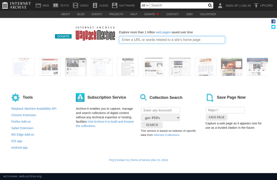Focus the Wayback URL input field

click(172, 40)
